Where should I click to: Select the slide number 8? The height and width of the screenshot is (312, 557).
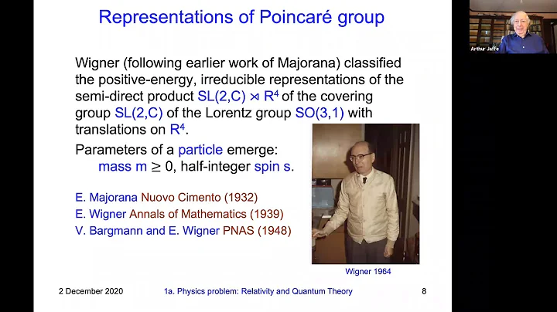(x=424, y=291)
